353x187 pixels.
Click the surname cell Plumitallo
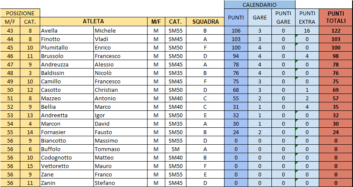pyautogui.click(x=66, y=47)
